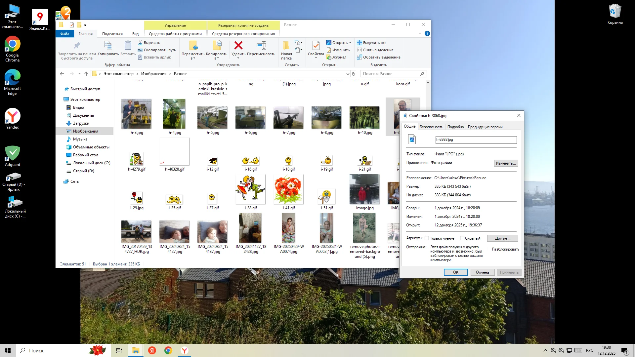Open the View (Вид) ribbon tab
This screenshot has height=357, width=635.
pos(135,34)
